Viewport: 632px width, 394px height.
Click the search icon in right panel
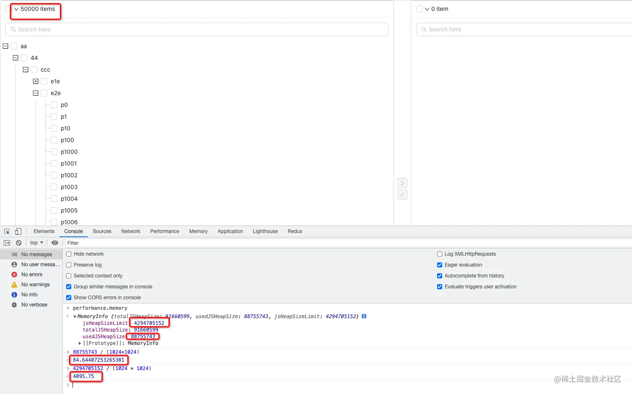(x=424, y=29)
